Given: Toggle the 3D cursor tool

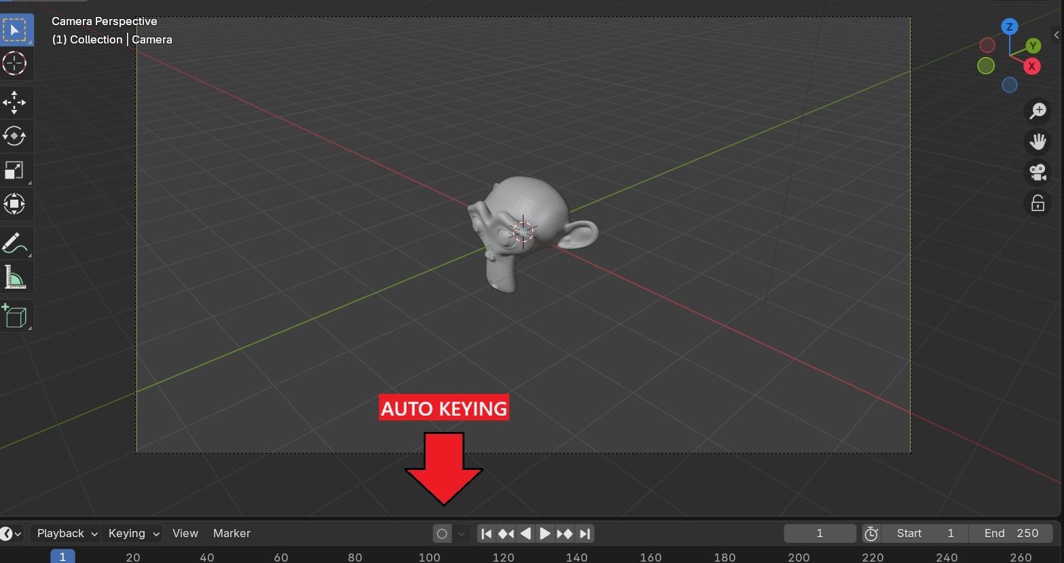Looking at the screenshot, I should coord(15,63).
